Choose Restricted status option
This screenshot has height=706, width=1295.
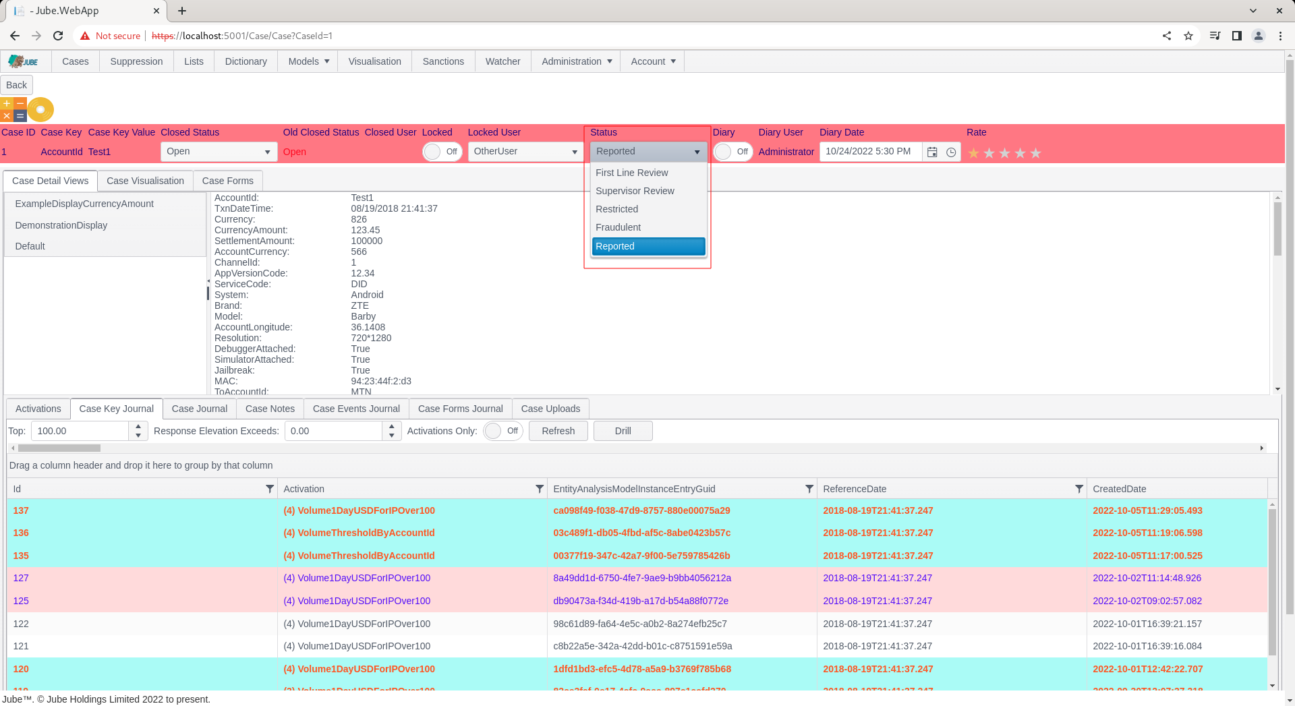tap(648, 209)
